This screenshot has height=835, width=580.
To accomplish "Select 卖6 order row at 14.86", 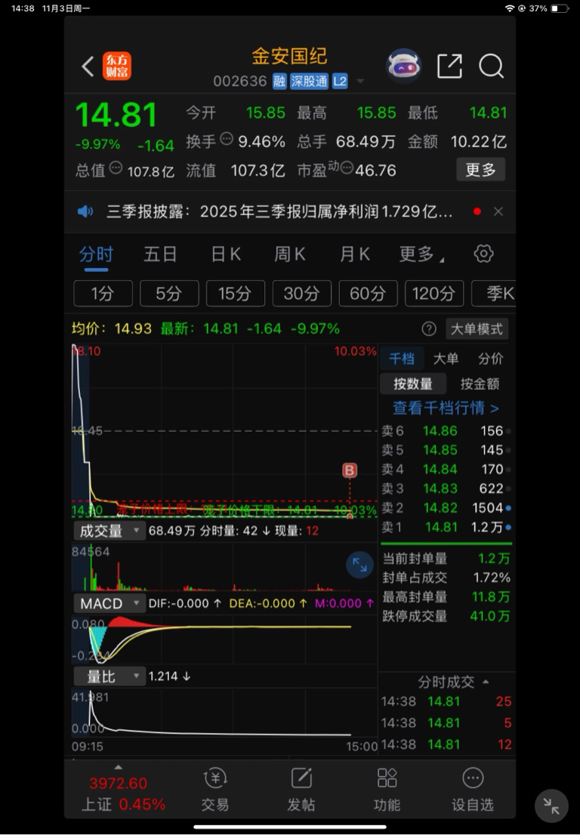I will pyautogui.click(x=446, y=430).
